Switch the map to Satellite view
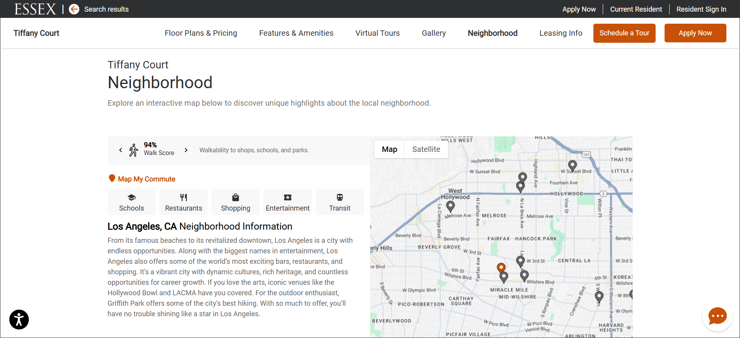 coord(426,150)
